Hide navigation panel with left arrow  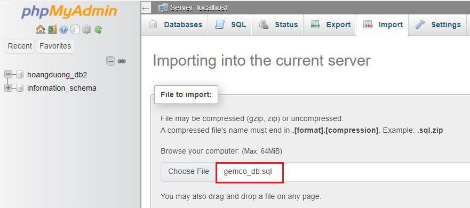point(146,9)
